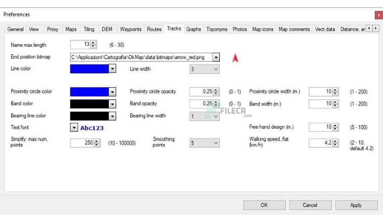This screenshot has width=383, height=222.
Task: Select the DEM tab
Action: tap(107, 29)
